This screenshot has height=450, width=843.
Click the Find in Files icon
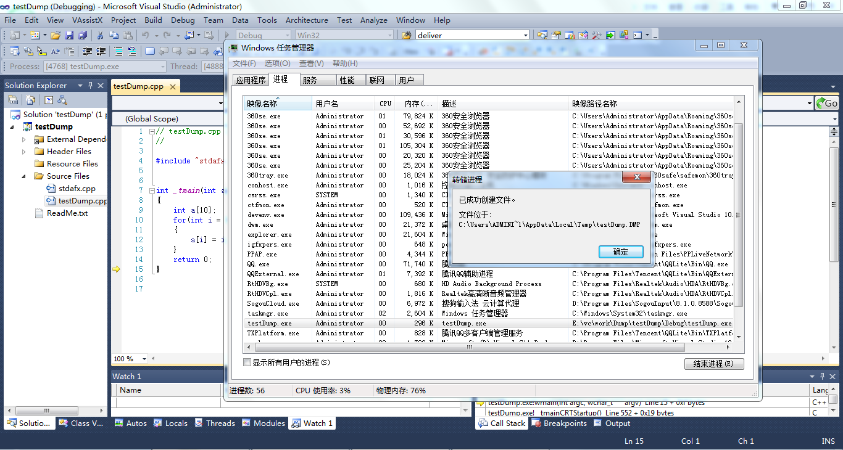pos(407,35)
